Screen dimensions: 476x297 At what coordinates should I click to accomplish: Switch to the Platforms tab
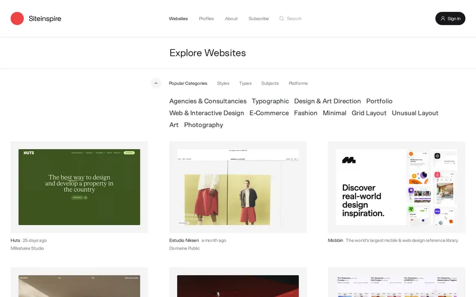[x=298, y=83]
